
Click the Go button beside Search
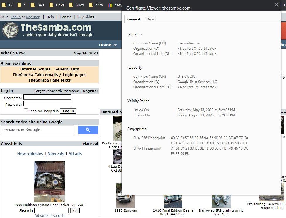tap(75, 211)
